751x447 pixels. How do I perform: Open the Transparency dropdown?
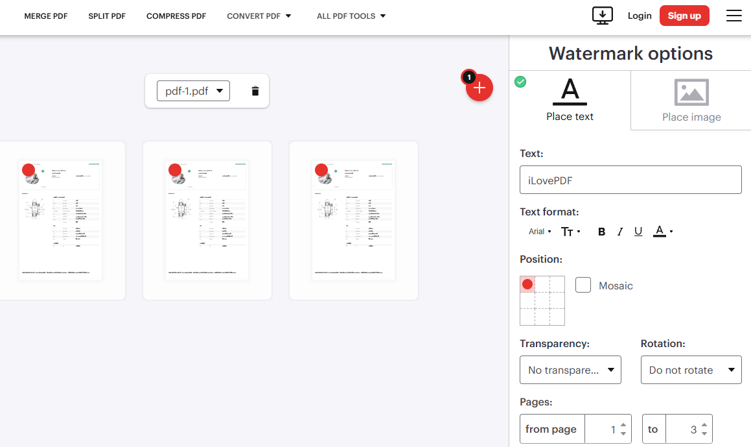point(570,370)
